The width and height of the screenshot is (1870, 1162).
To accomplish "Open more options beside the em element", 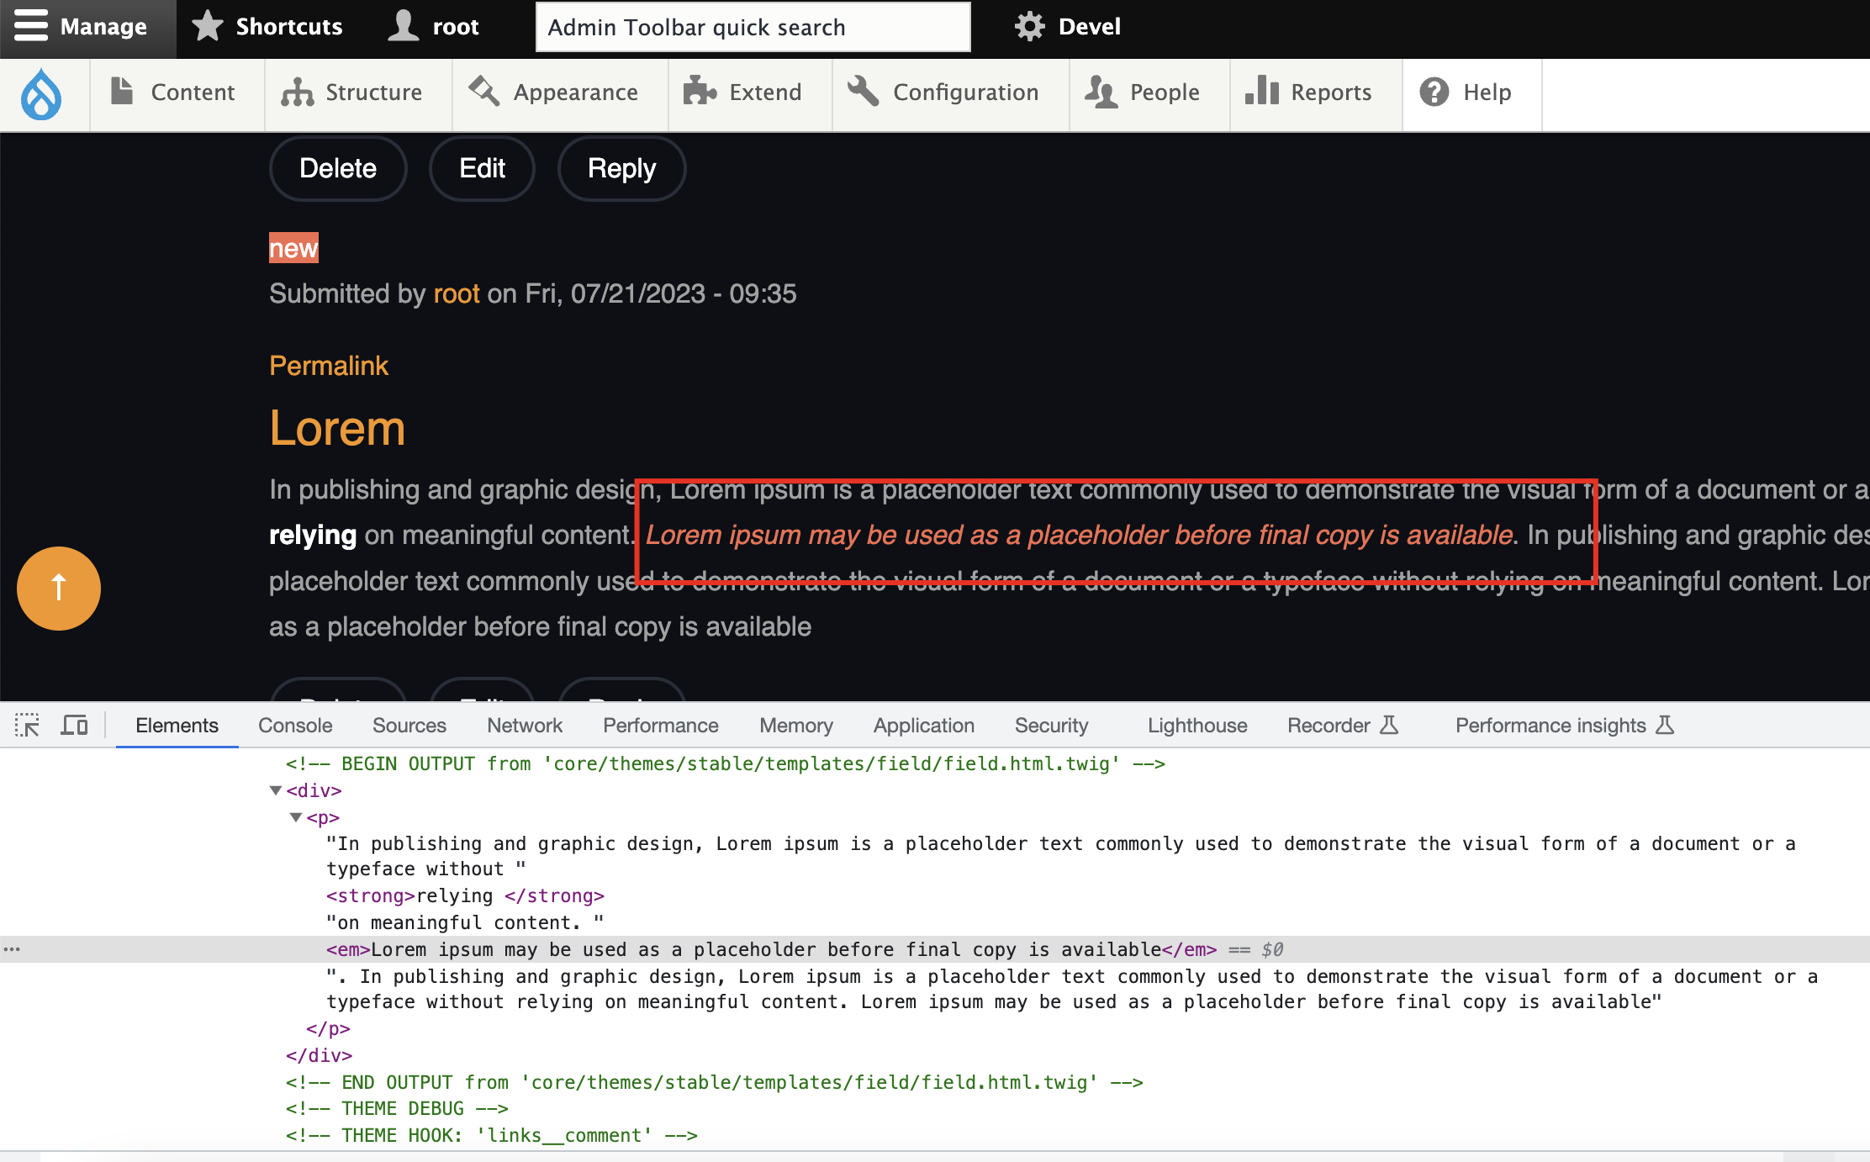I will click(x=13, y=948).
